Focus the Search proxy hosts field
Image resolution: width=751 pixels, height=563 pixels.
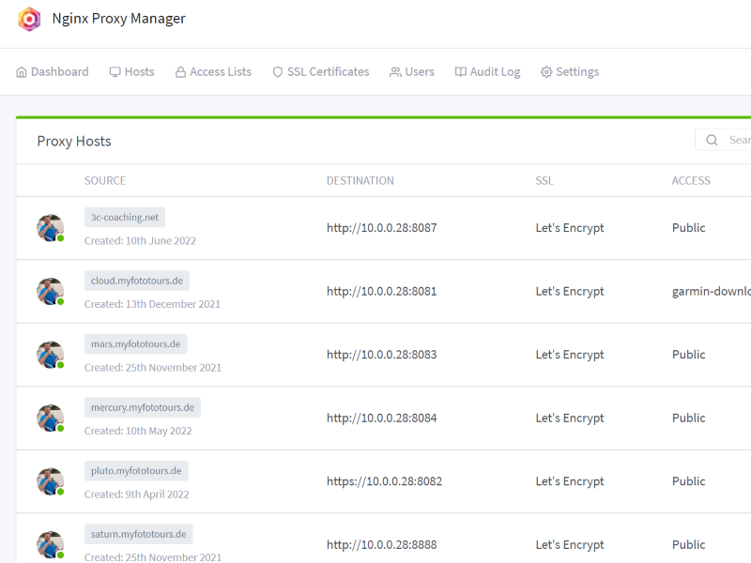723,140
